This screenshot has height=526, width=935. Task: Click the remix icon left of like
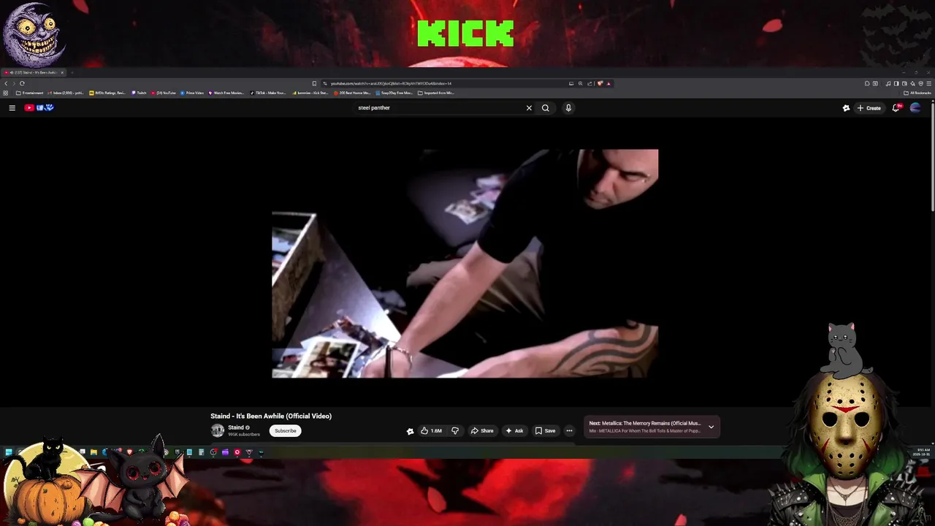[x=410, y=431]
